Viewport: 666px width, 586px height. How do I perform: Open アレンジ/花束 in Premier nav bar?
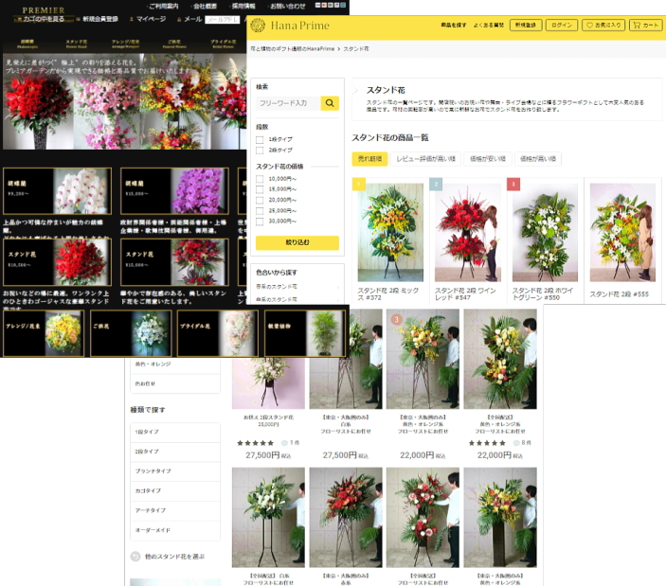click(x=125, y=44)
